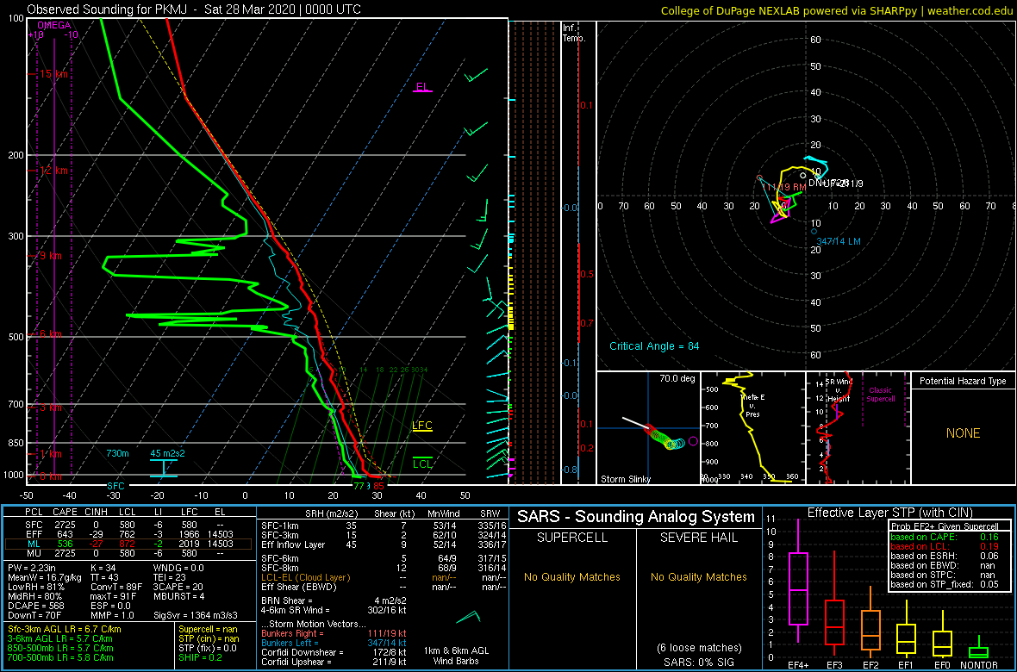Click the "EF2" axis label

pyautogui.click(x=870, y=665)
